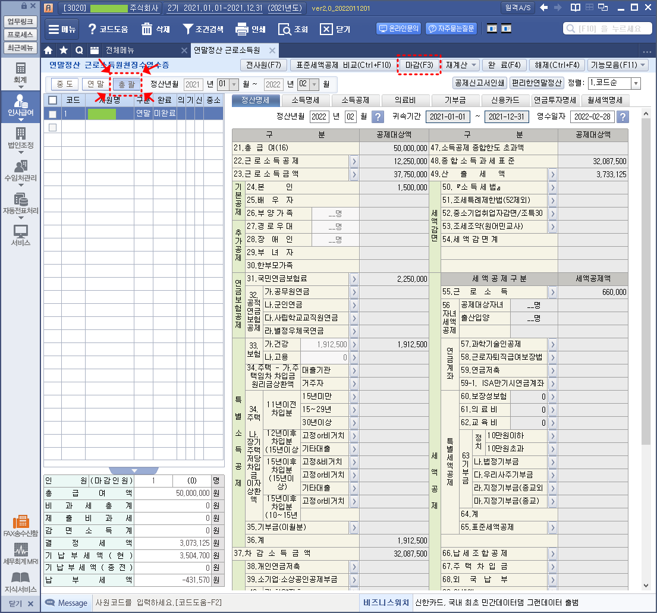
Task: Click the vertical scrollbar down arrow
Action: (x=646, y=585)
